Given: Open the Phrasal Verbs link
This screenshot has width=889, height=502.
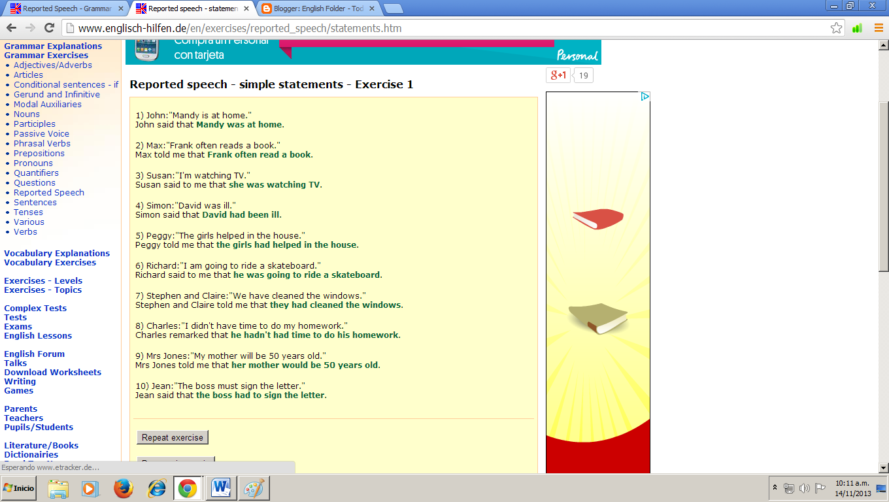Looking at the screenshot, I should pyautogui.click(x=42, y=143).
